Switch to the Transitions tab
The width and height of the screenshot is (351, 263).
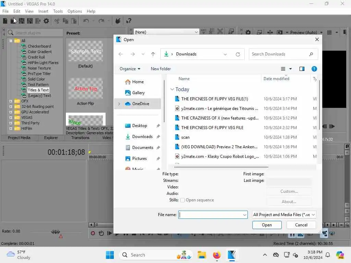tap(80, 138)
